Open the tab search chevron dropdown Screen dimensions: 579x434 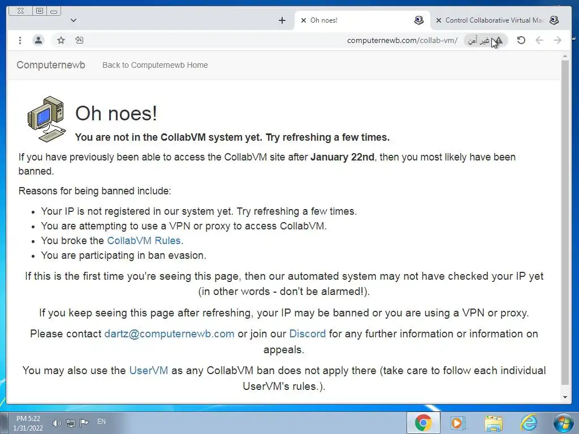[74, 20]
